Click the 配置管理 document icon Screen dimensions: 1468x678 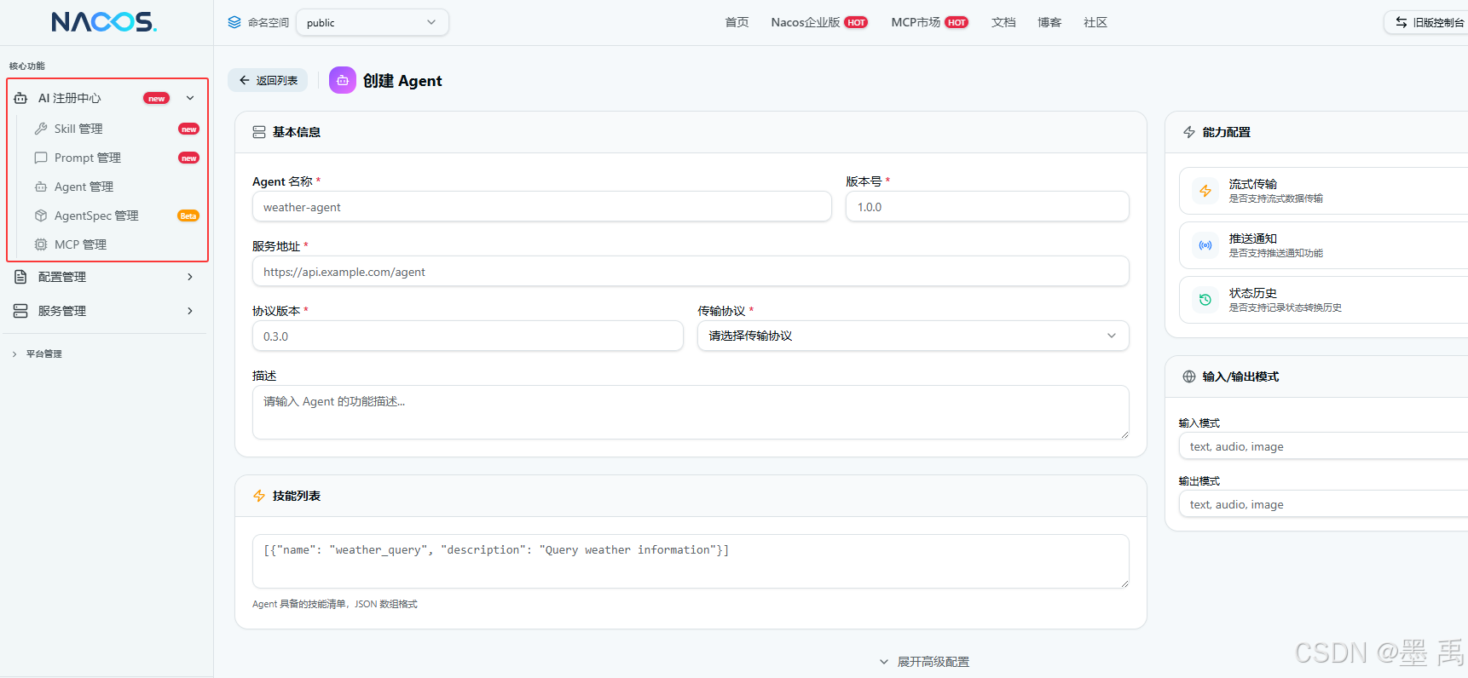[x=20, y=277]
